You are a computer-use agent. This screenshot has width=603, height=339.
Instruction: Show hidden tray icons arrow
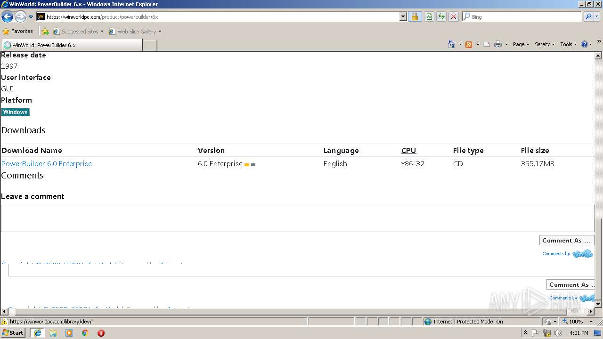click(525, 333)
